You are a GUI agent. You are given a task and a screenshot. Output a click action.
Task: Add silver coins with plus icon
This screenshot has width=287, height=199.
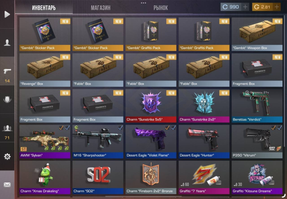245,7
